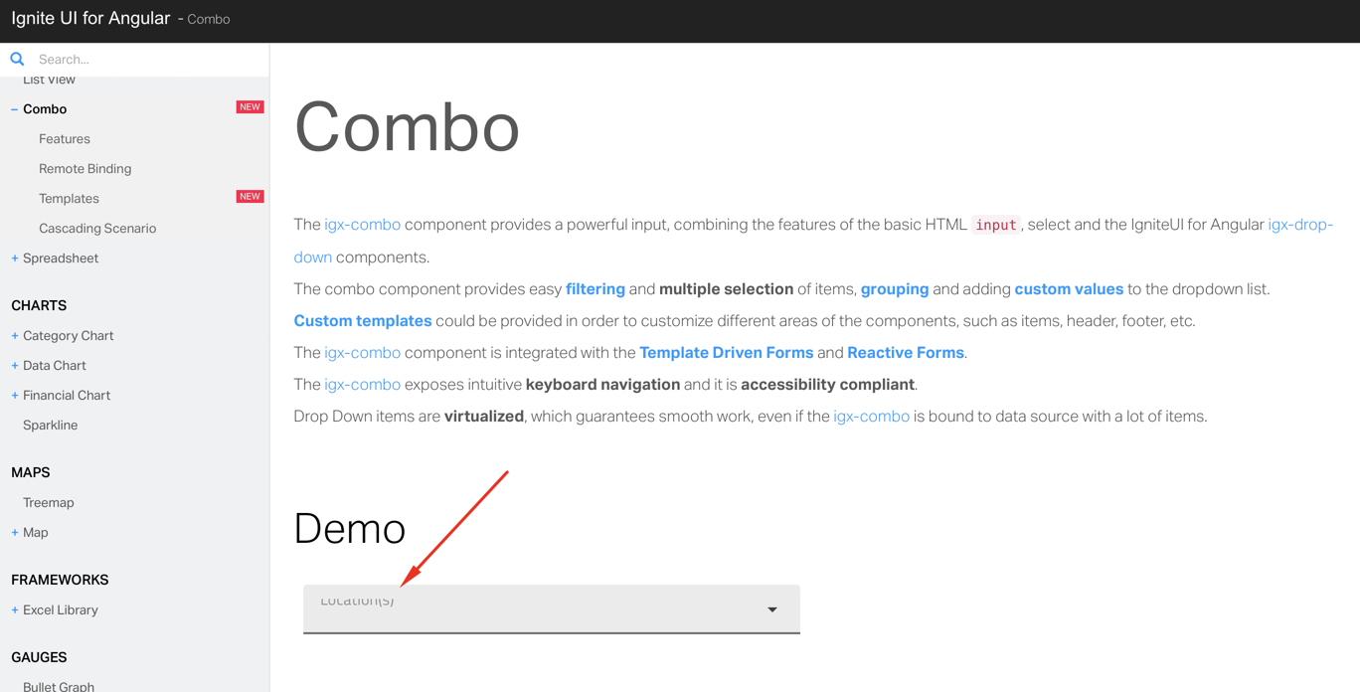This screenshot has width=1360, height=692.
Task: Click the filtering hyperlink in the text
Action: coord(595,288)
